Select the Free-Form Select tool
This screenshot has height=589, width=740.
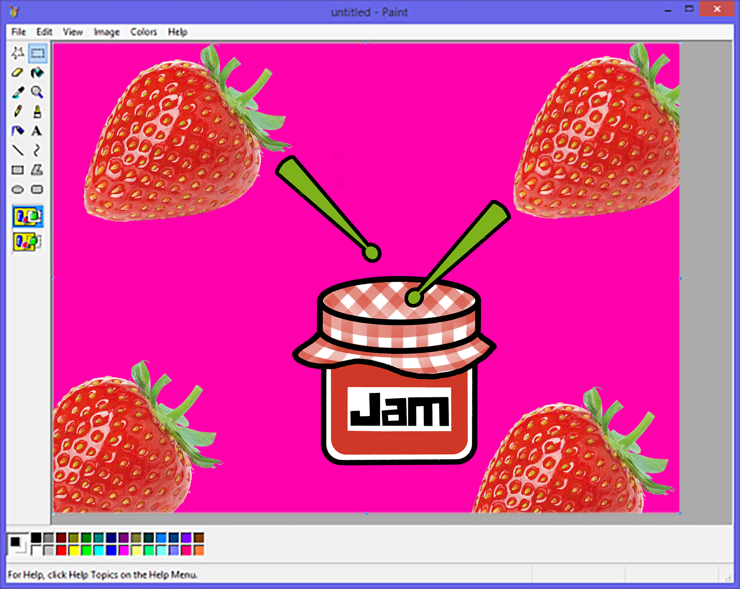coord(18,53)
